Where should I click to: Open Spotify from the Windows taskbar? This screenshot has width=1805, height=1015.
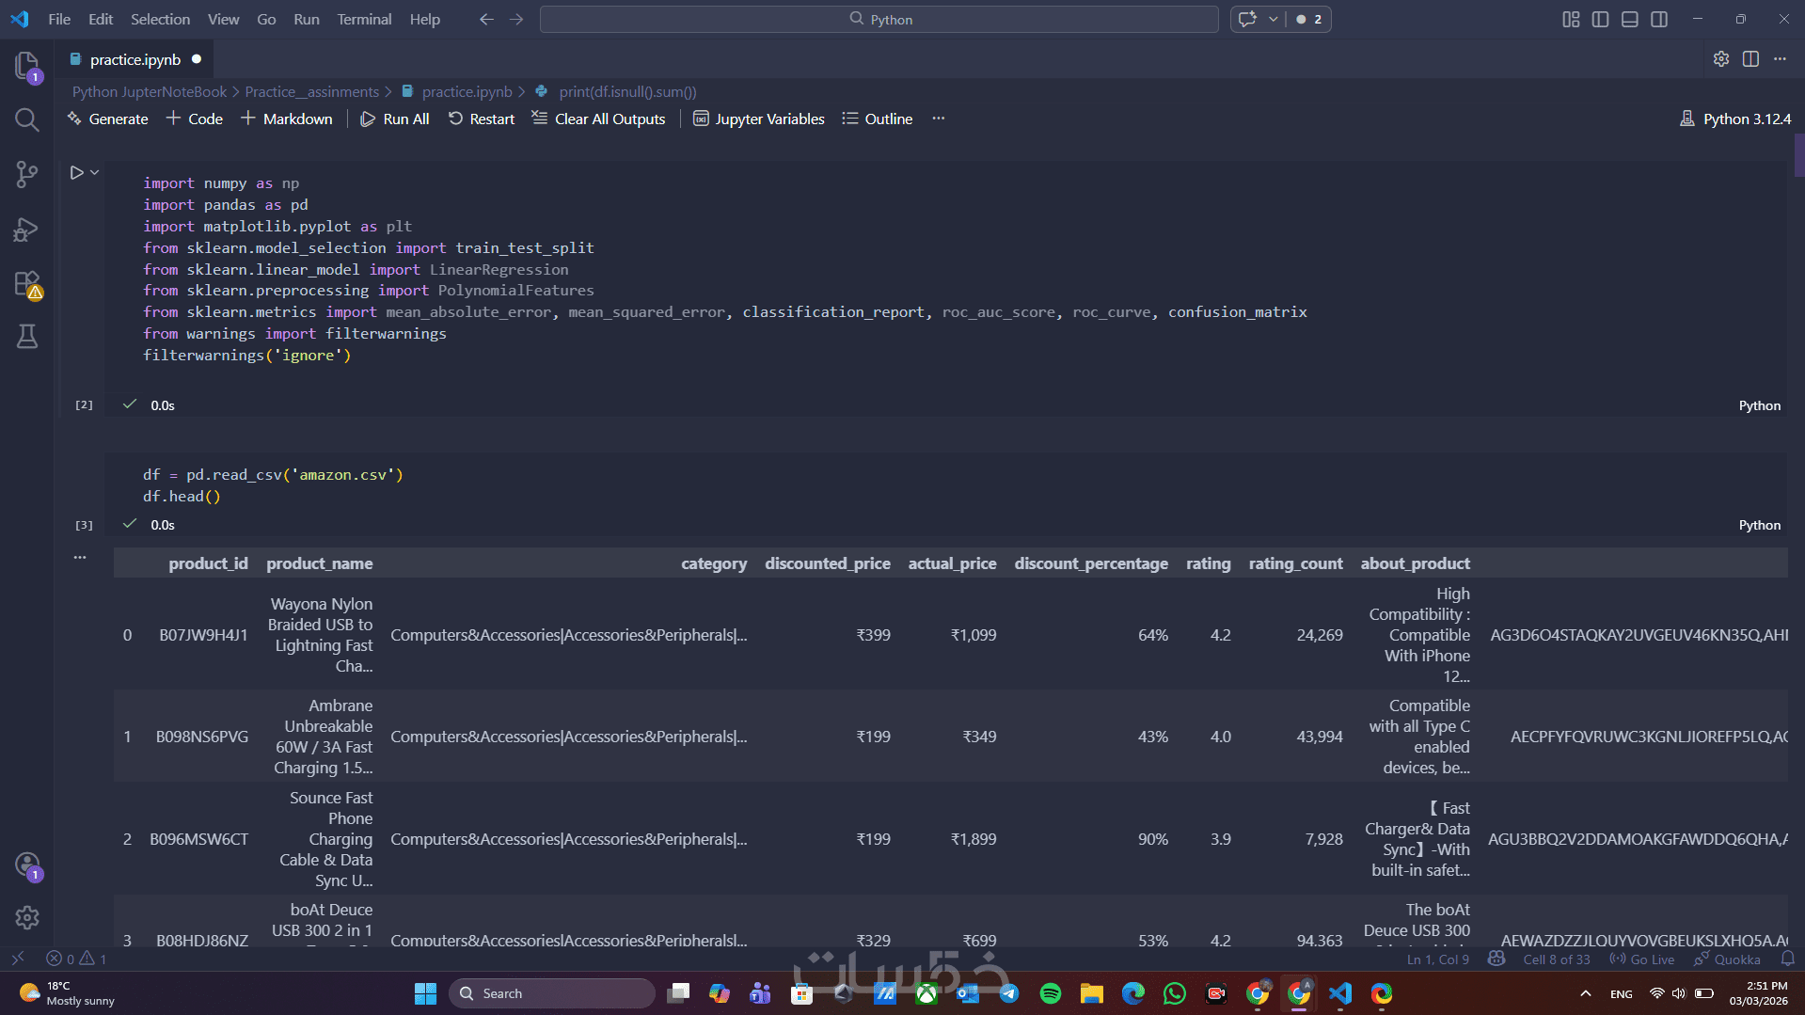1050,993
